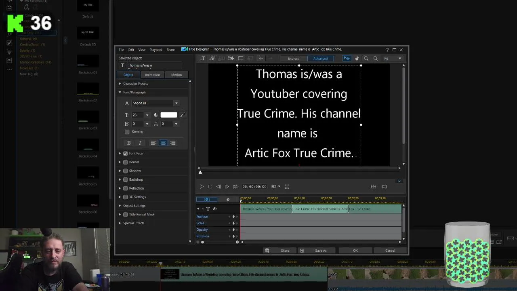Click the zoom out magnifier icon
Viewport: 517px width, 291px height.
(x=366, y=59)
